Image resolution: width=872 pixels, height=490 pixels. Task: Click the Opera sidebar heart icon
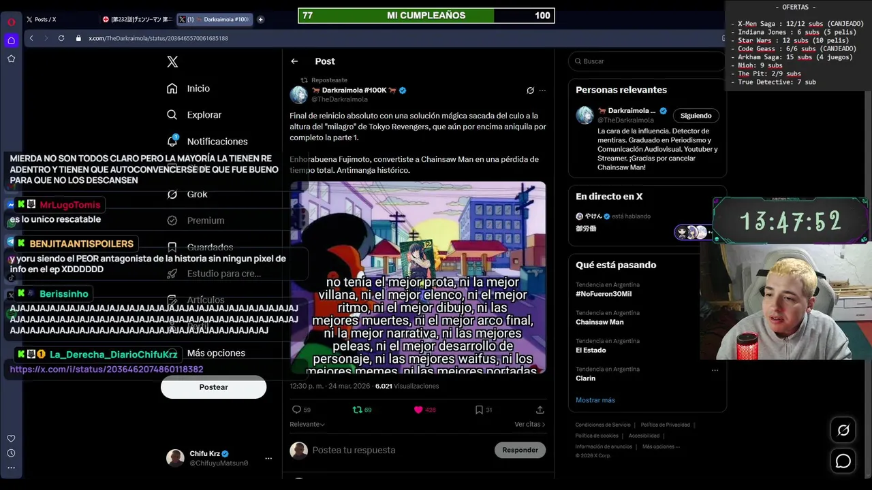click(11, 438)
